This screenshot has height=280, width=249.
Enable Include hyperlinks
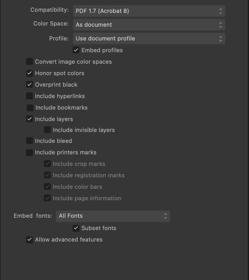(30, 96)
